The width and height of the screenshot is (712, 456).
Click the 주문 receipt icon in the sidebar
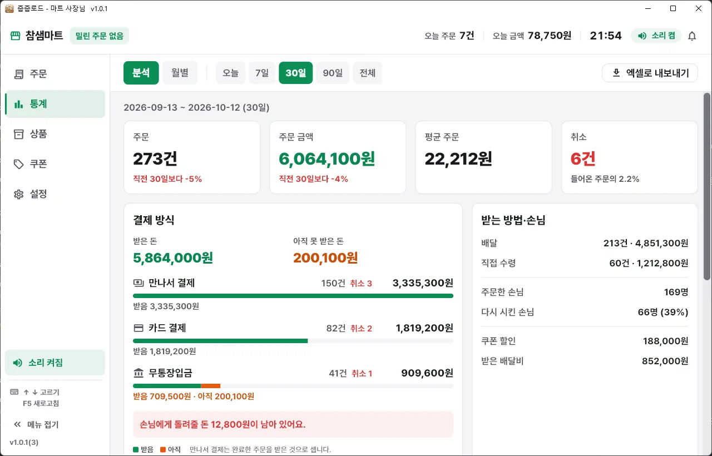pyautogui.click(x=19, y=74)
